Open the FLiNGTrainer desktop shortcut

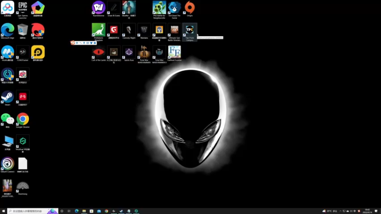click(x=22, y=52)
